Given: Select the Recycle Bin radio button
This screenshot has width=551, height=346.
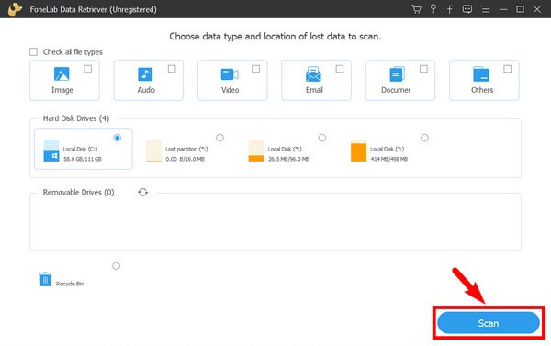Looking at the screenshot, I should click(117, 266).
